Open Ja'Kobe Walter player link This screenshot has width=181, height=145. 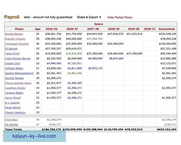14,68
